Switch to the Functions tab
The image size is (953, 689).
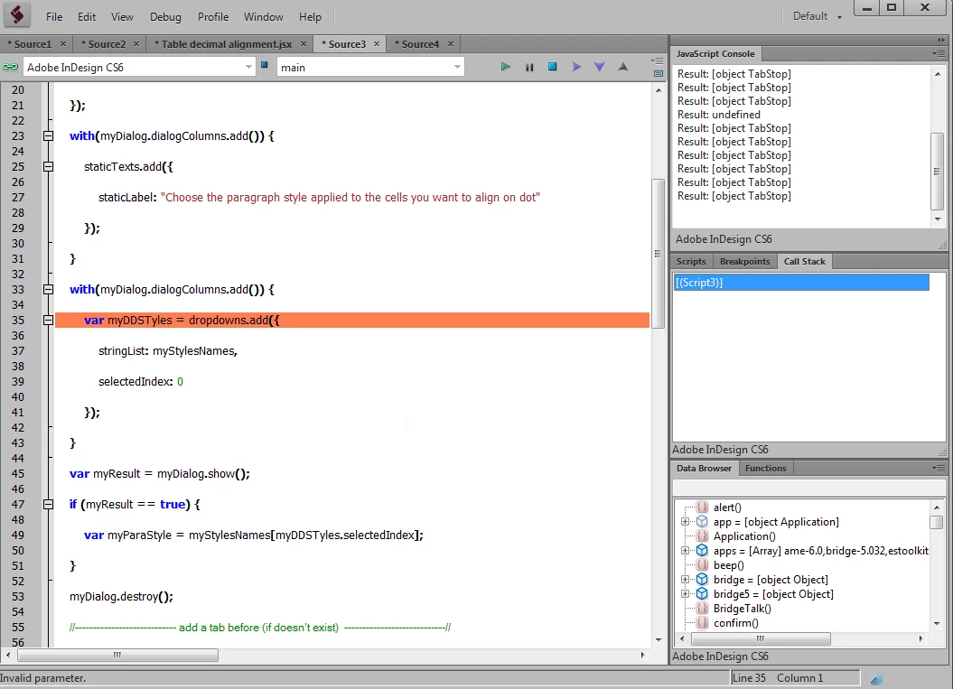765,468
